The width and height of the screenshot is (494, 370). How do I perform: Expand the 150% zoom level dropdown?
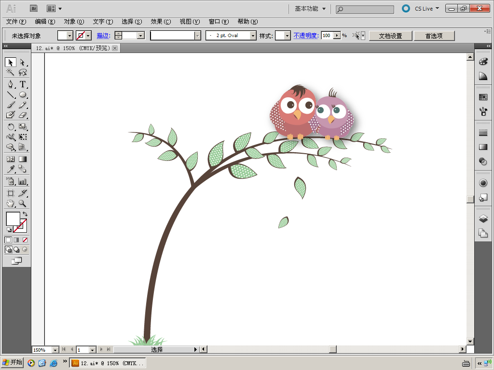tap(55, 350)
